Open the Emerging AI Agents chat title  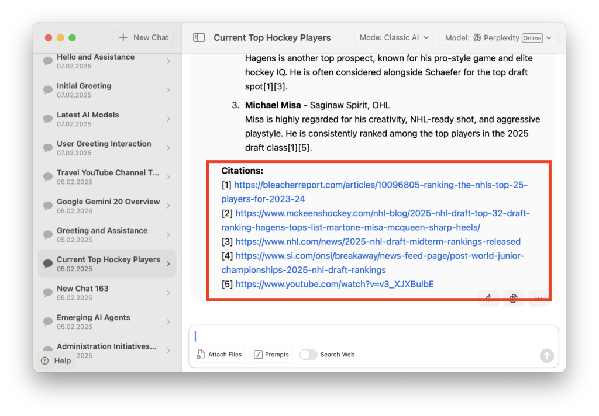(x=93, y=317)
